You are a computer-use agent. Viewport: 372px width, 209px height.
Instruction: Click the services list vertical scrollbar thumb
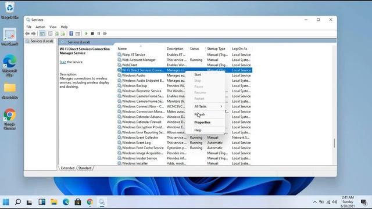click(x=334, y=143)
